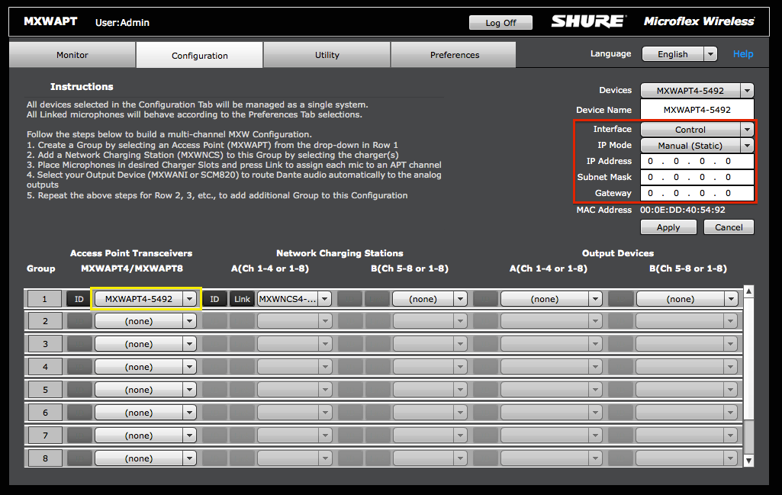The height and width of the screenshot is (495, 782).
Task: Click the scroll down arrow of group list
Action: tap(748, 461)
